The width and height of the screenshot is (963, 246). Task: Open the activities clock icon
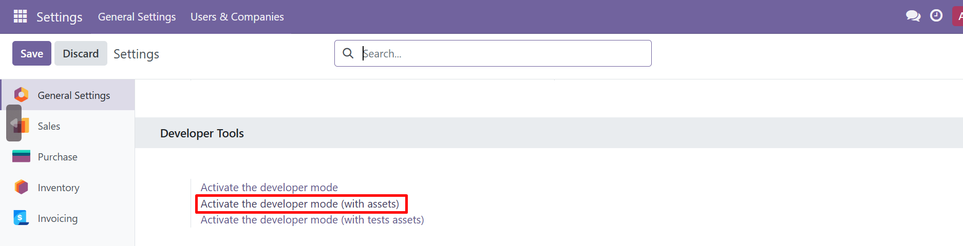(936, 16)
